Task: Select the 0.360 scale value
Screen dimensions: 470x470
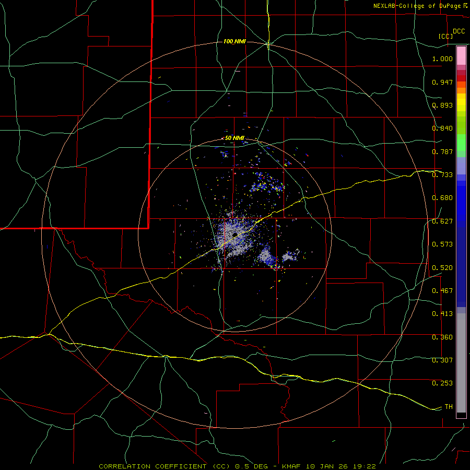Action: click(x=442, y=337)
